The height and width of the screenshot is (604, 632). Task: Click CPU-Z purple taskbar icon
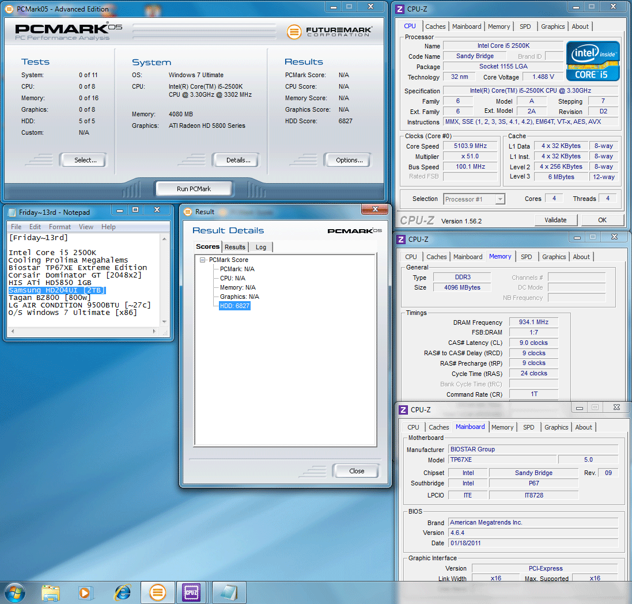click(191, 592)
